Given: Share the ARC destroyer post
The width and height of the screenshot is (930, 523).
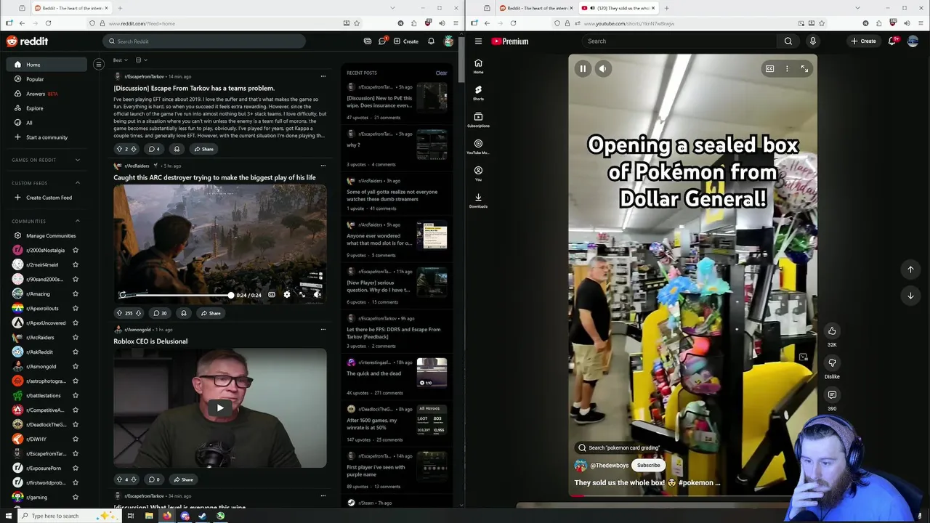Looking at the screenshot, I should pos(211,313).
